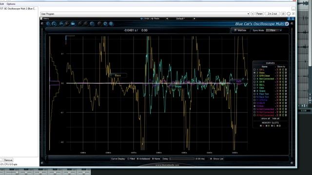Screen dimensions: 312x175
Task: Open the Edit menu
Action: pos(2,4)
